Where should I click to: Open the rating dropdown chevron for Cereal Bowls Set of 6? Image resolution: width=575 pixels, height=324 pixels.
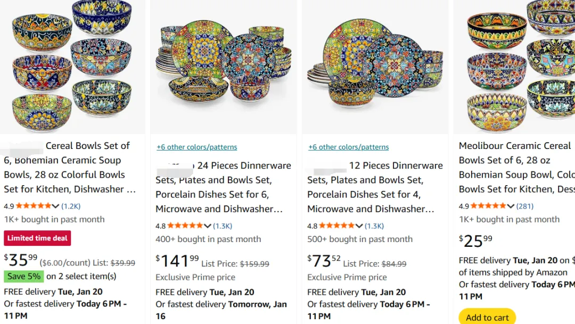55,206
